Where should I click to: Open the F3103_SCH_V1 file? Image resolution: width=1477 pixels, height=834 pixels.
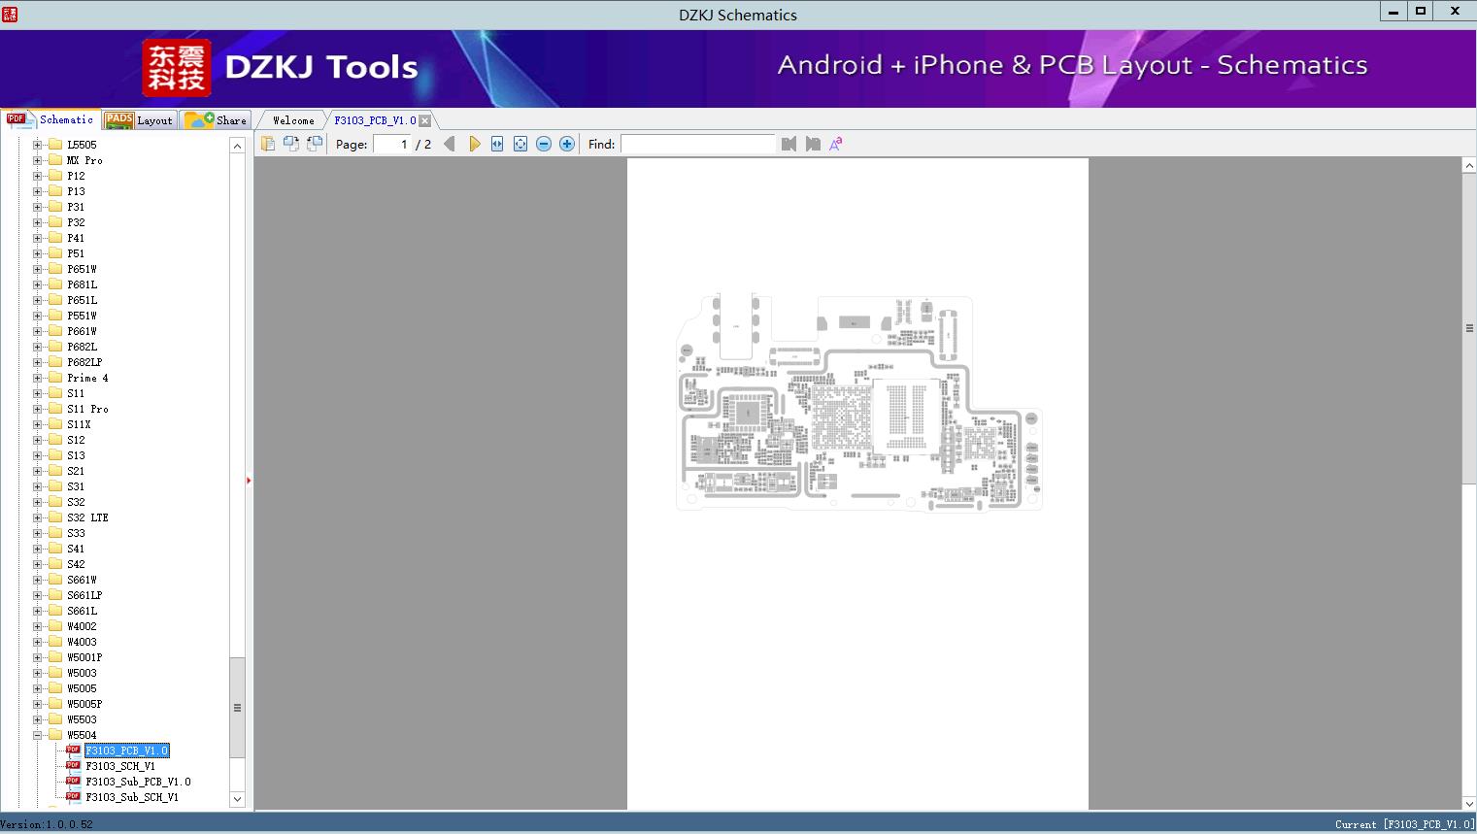[x=119, y=766]
